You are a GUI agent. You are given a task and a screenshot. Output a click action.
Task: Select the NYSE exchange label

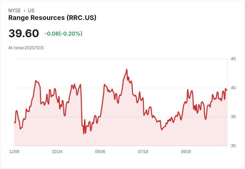point(15,11)
